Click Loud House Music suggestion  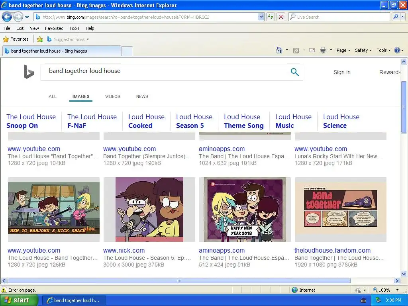pos(293,121)
